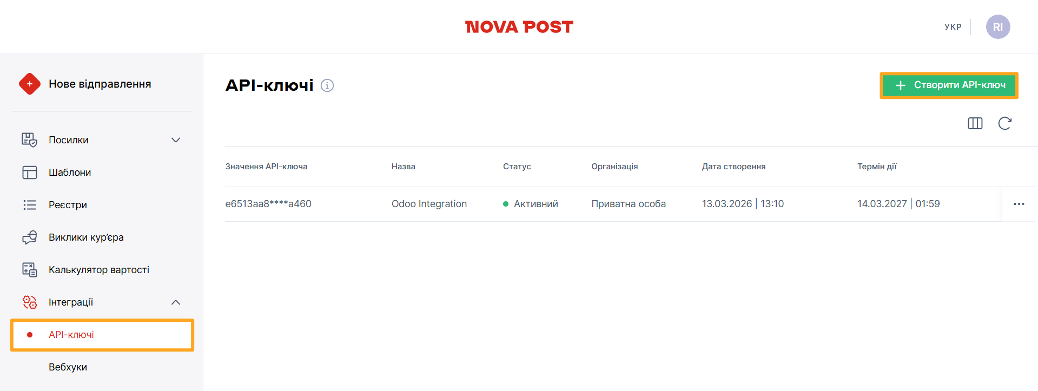The image size is (1038, 391).
Task: Click the Організація column header
Action: 614,167
